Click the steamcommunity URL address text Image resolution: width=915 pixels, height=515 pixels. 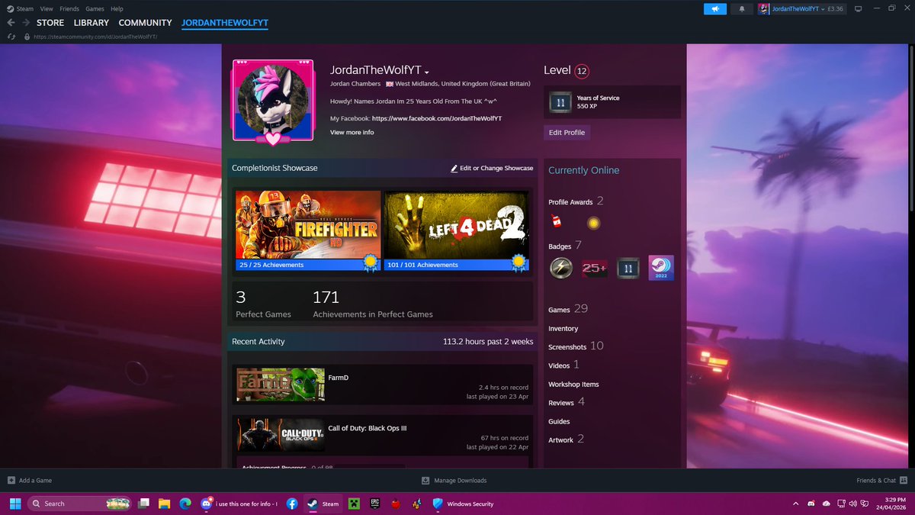point(95,37)
